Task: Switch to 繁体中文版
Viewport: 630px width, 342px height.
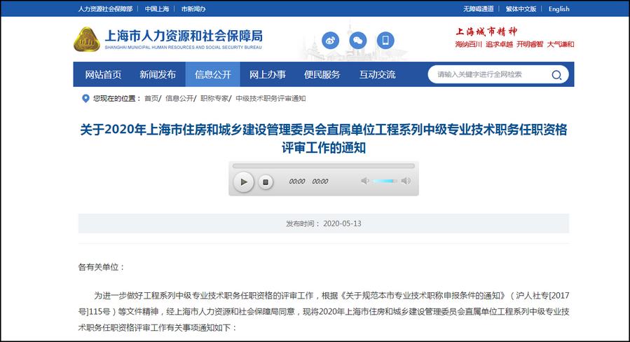Action: tap(521, 9)
